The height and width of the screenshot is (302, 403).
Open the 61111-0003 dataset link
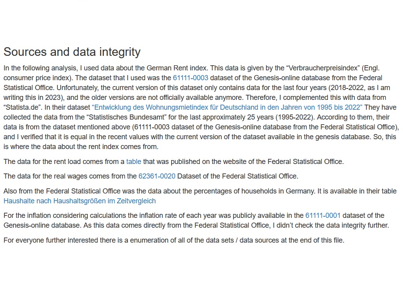[x=190, y=78]
